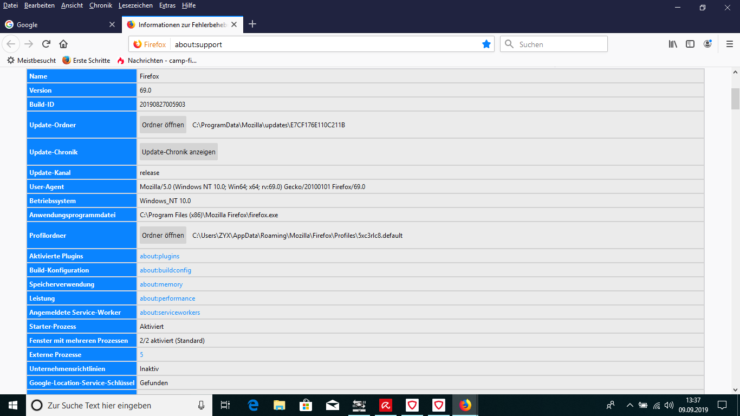The width and height of the screenshot is (740, 416).
Task: Open the Library bookmarks and history icon
Action: click(673, 44)
